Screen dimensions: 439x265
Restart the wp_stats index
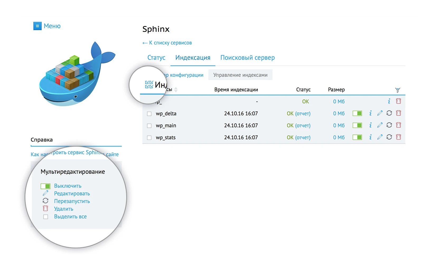click(x=389, y=137)
